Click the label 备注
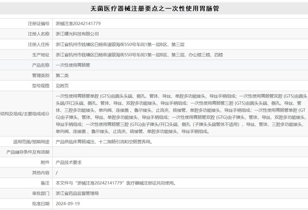This screenshot has width=308, height=210. 45,183
